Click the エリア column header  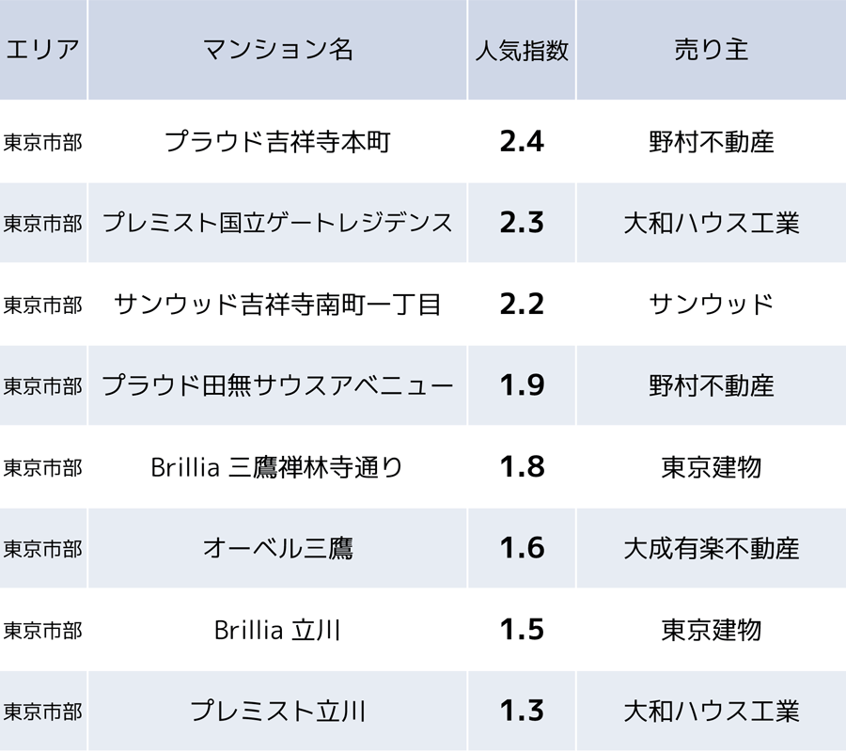point(42,50)
